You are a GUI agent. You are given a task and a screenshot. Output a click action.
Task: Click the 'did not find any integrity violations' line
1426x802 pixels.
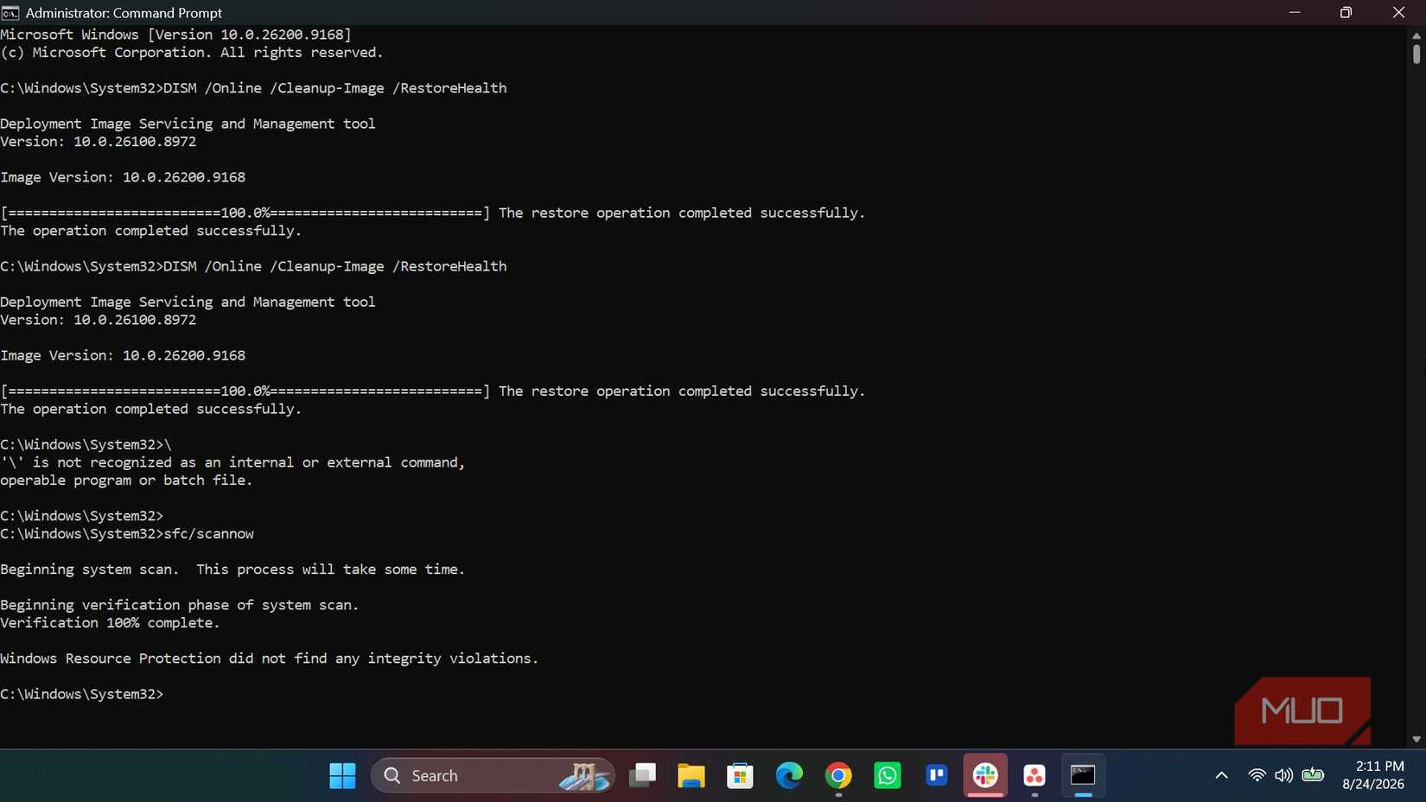click(x=269, y=659)
